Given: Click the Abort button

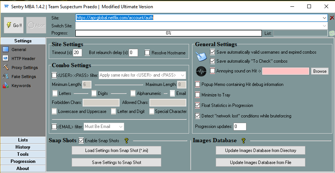Looking at the screenshot, I should click(36, 25).
